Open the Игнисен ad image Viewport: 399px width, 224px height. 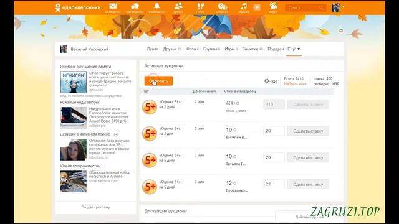click(x=74, y=82)
